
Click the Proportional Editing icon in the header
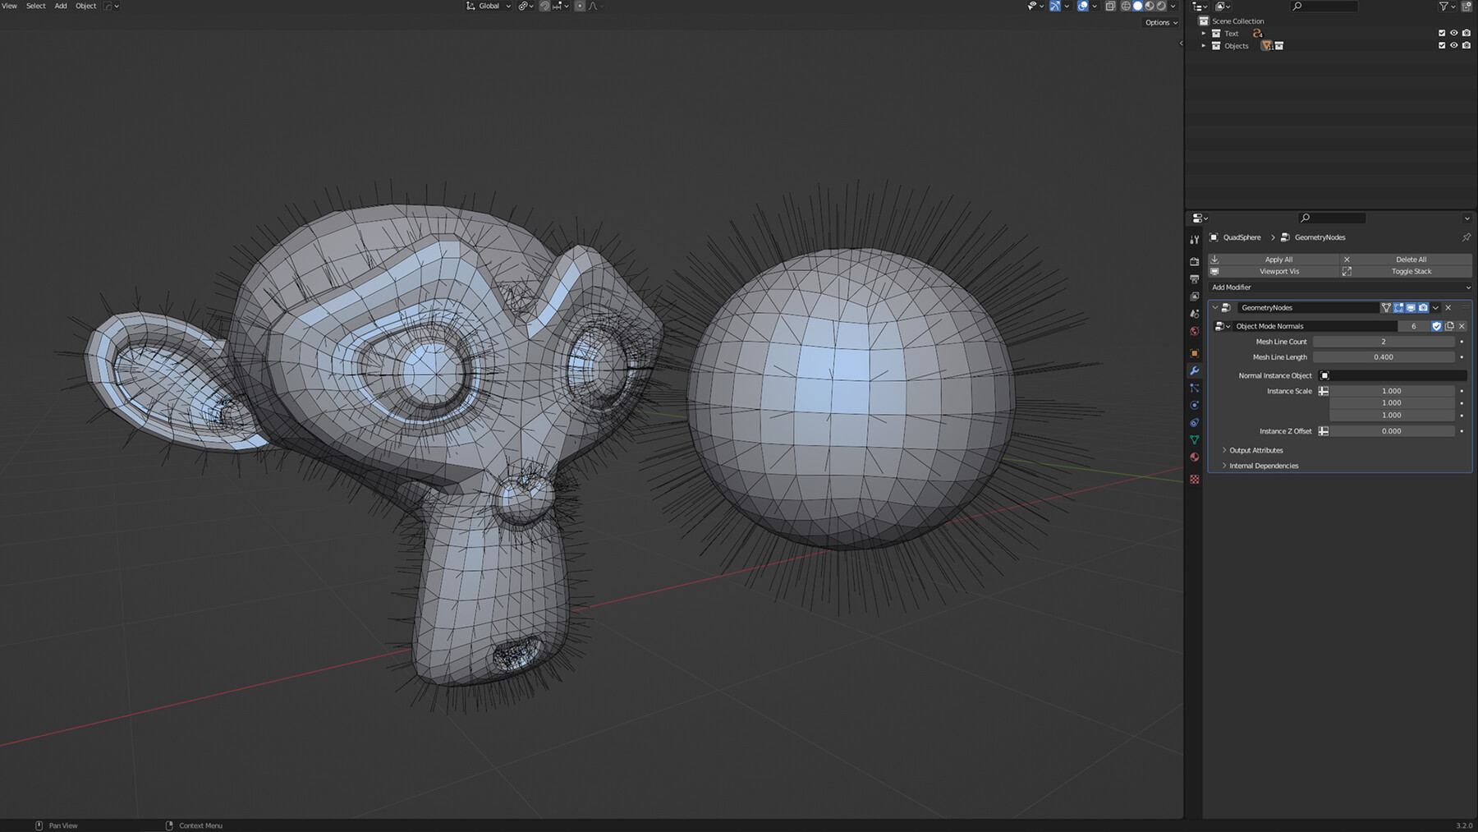point(581,6)
